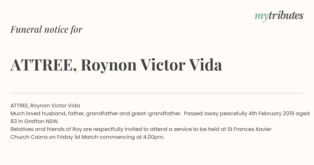Click the horizontal divider line
Viewport: 314px width, 165px height.
[x=157, y=93]
